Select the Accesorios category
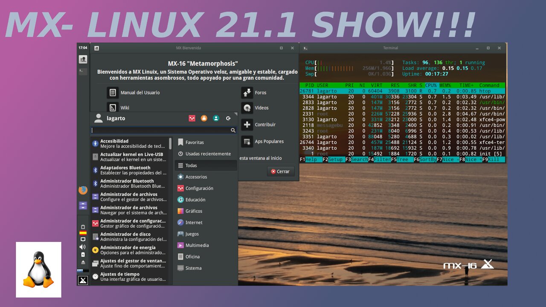The height and width of the screenshot is (307, 546). click(x=206, y=177)
